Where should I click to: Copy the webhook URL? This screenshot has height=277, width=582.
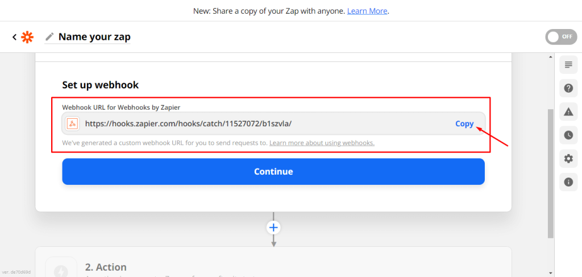point(464,123)
